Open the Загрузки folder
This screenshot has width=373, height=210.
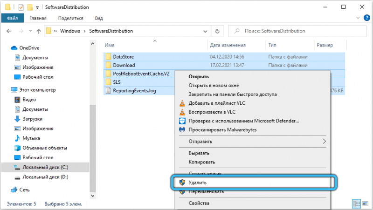pyautogui.click(x=28, y=119)
